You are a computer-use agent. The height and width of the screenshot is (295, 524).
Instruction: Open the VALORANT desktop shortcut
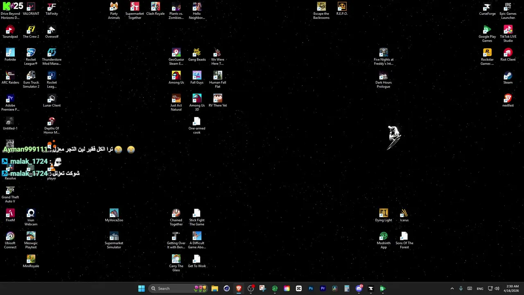click(x=31, y=9)
